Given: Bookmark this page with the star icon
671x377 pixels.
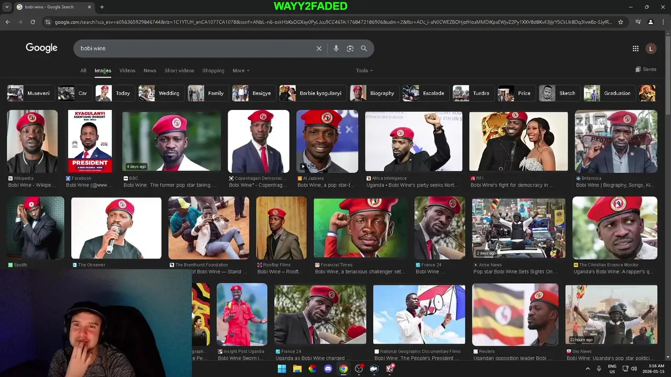Looking at the screenshot, I should (621, 22).
